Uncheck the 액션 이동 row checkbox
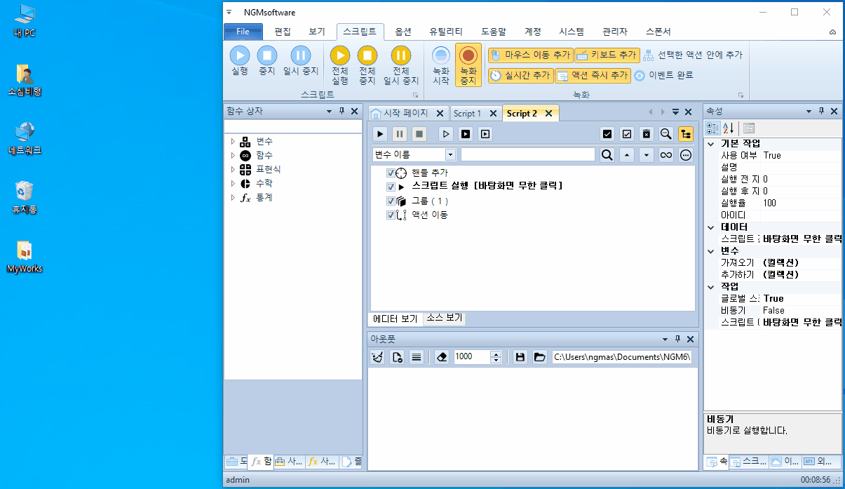Image resolution: width=845 pixels, height=489 pixels. pos(391,215)
